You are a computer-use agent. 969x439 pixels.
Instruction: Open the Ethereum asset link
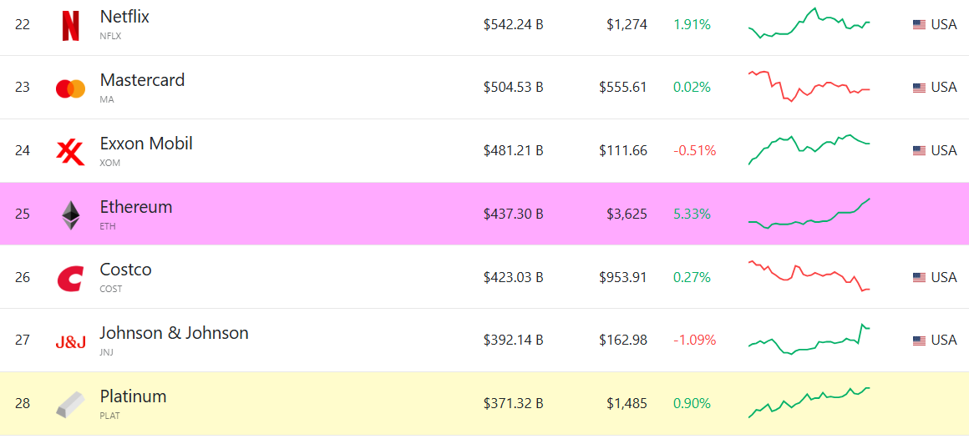coord(136,207)
